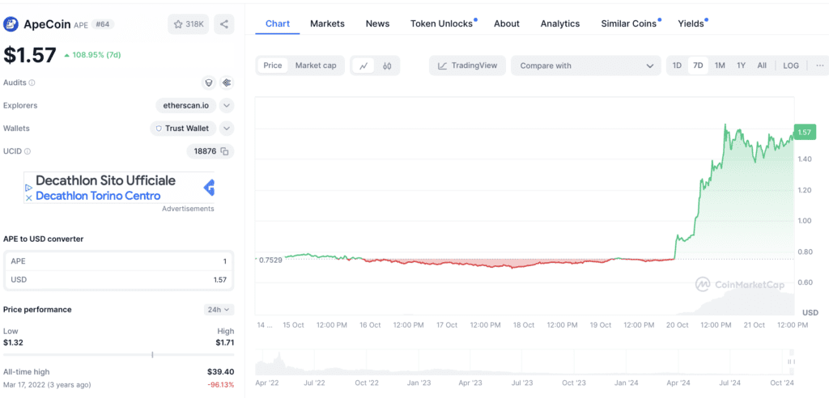The height and width of the screenshot is (398, 829).
Task: Click the UCID info icon
Action: tap(28, 151)
